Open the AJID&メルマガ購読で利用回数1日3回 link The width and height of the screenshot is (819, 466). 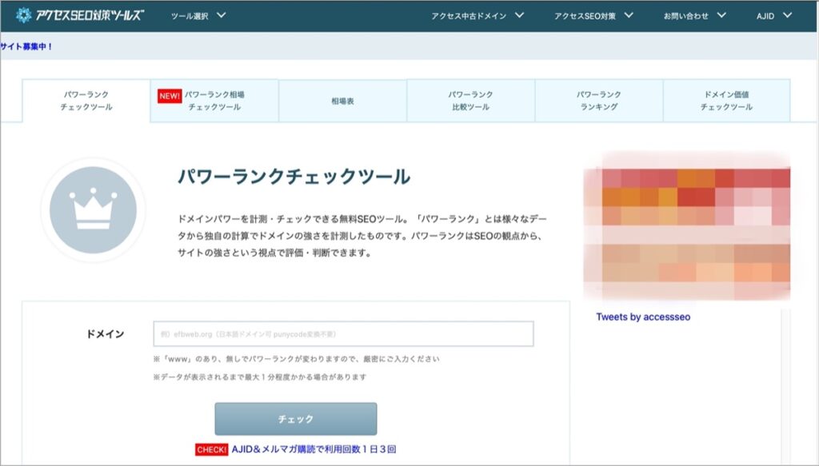pyautogui.click(x=314, y=449)
